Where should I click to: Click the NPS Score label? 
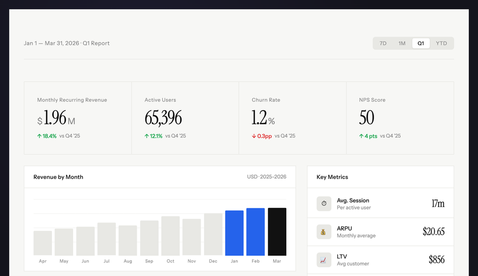point(372,100)
